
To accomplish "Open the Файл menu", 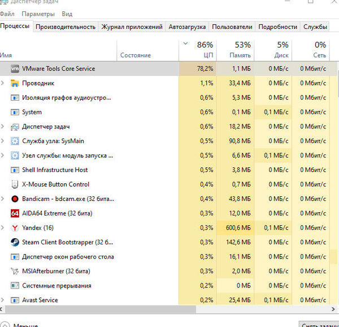I will click(7, 14).
